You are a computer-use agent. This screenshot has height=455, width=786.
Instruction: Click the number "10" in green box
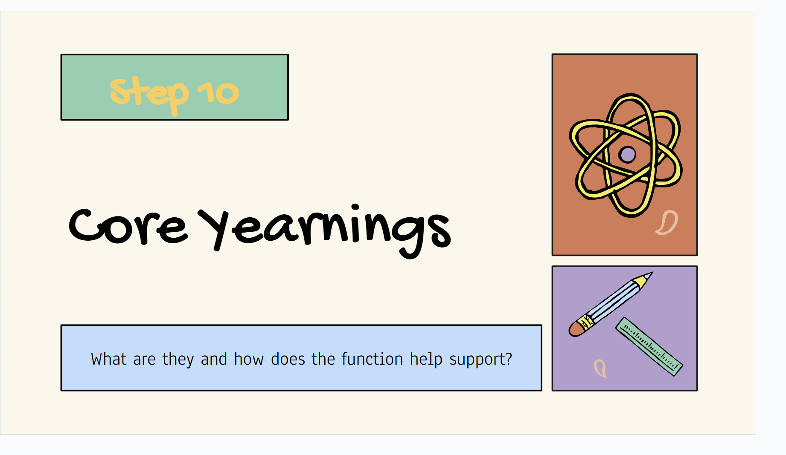coord(218,92)
